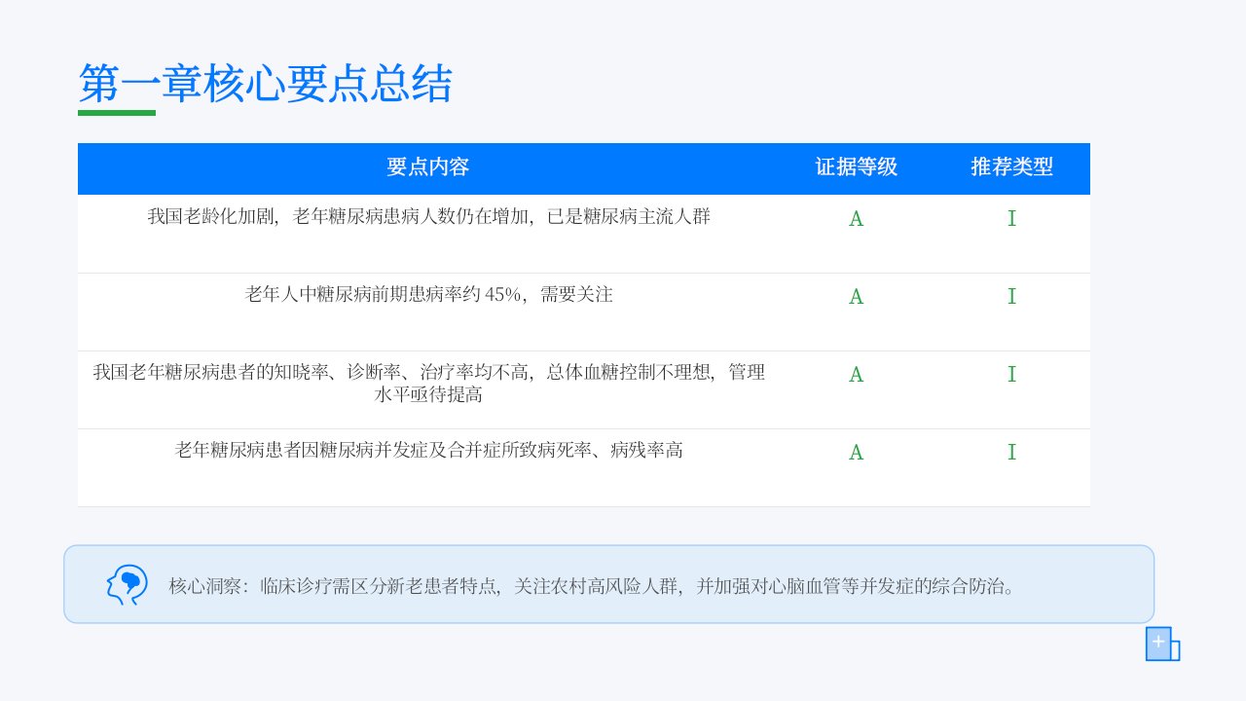1246x701 pixels.
Task: Select the row mentioning 患病率约 45%
Action: point(584,312)
